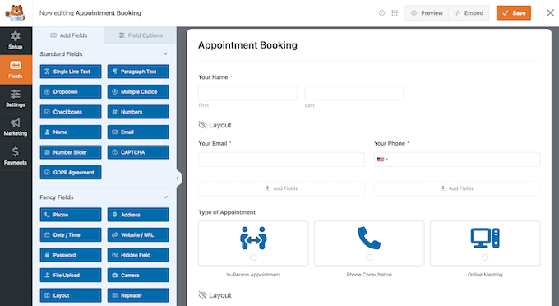Select the In-Person Appointment radio option

tap(253, 257)
